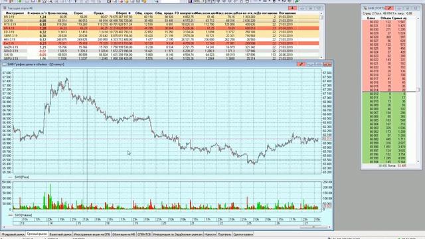Switch to the Фондовый рынок tab
This screenshot has height=239, width=425.
pos(13,234)
